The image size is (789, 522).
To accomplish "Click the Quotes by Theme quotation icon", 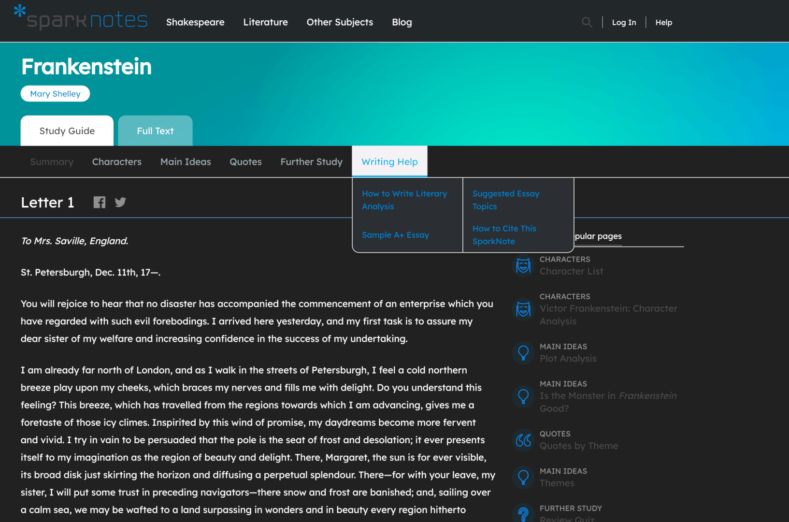I will point(523,440).
